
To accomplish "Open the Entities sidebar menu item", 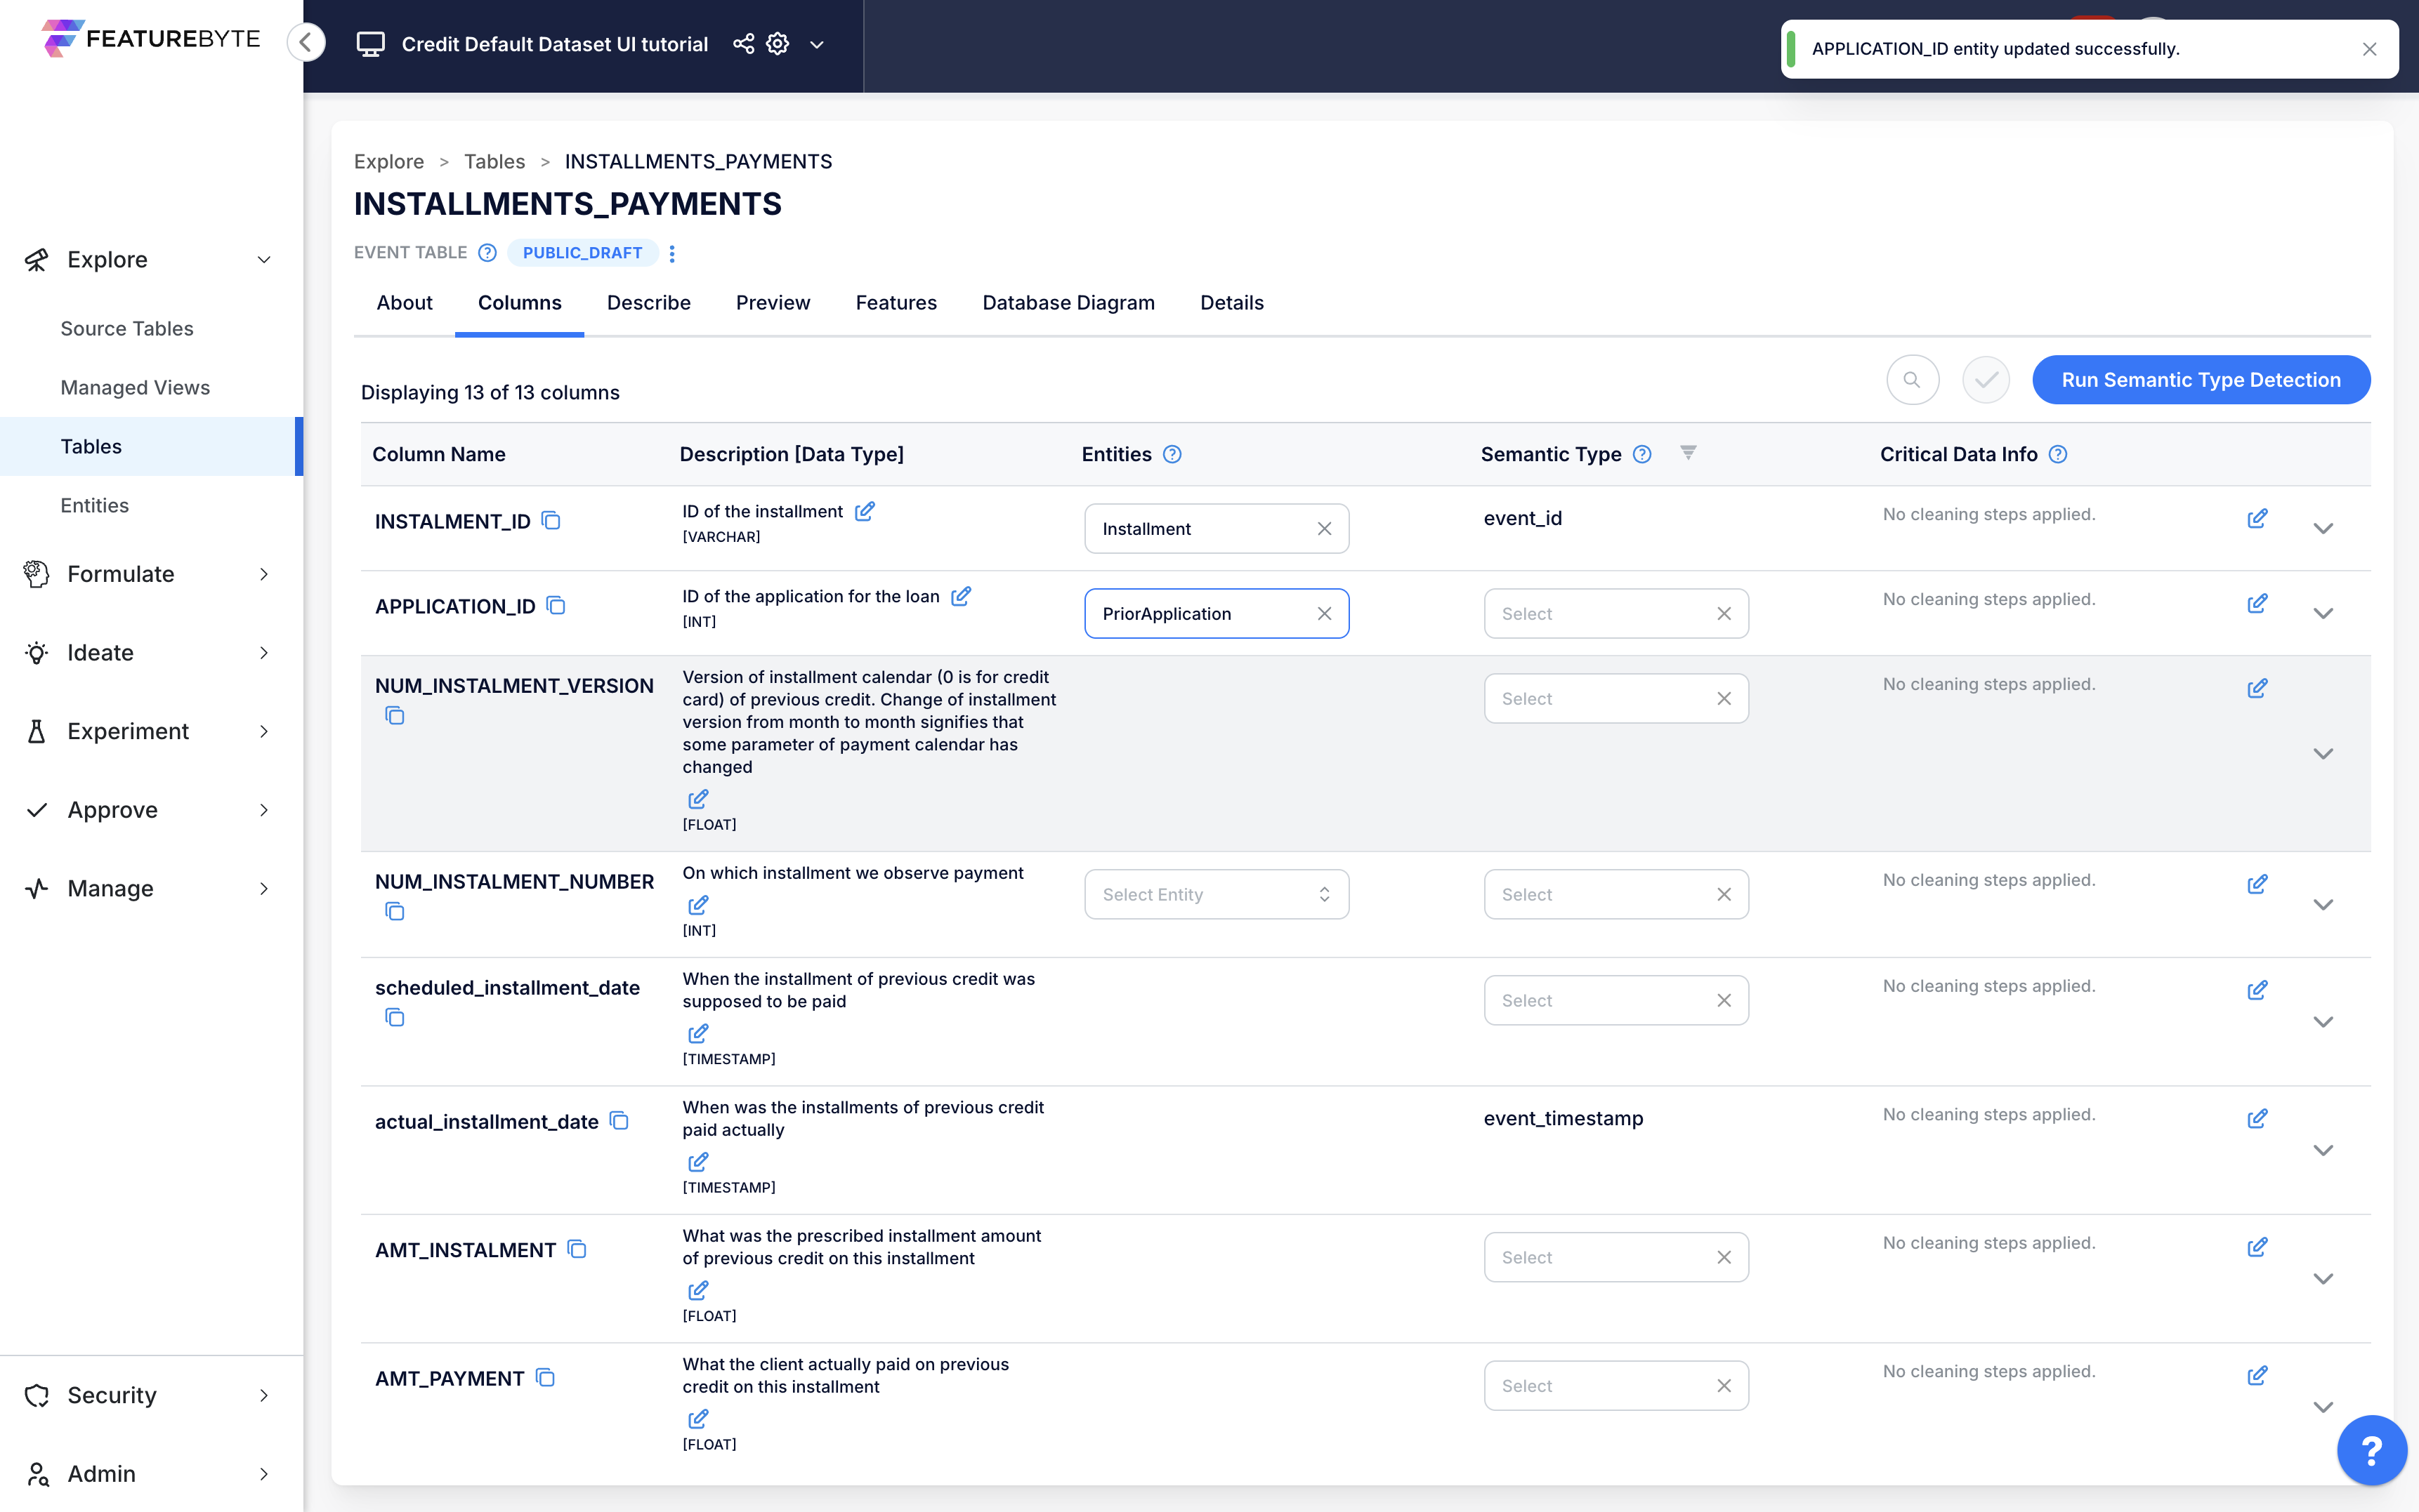I will (x=94, y=505).
